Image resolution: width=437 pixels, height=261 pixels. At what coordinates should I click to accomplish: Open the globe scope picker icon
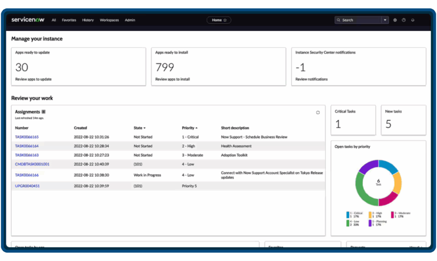click(x=395, y=20)
